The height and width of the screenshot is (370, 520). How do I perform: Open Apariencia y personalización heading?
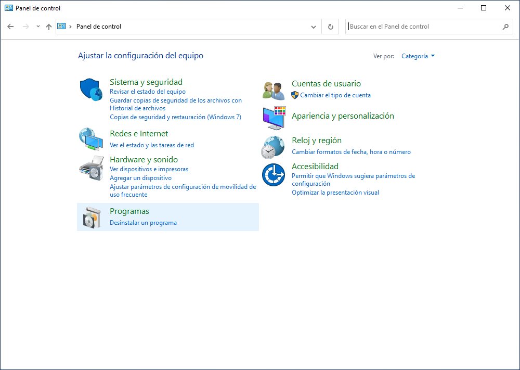pyautogui.click(x=343, y=116)
